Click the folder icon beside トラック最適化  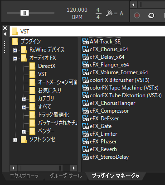(32, 115)
